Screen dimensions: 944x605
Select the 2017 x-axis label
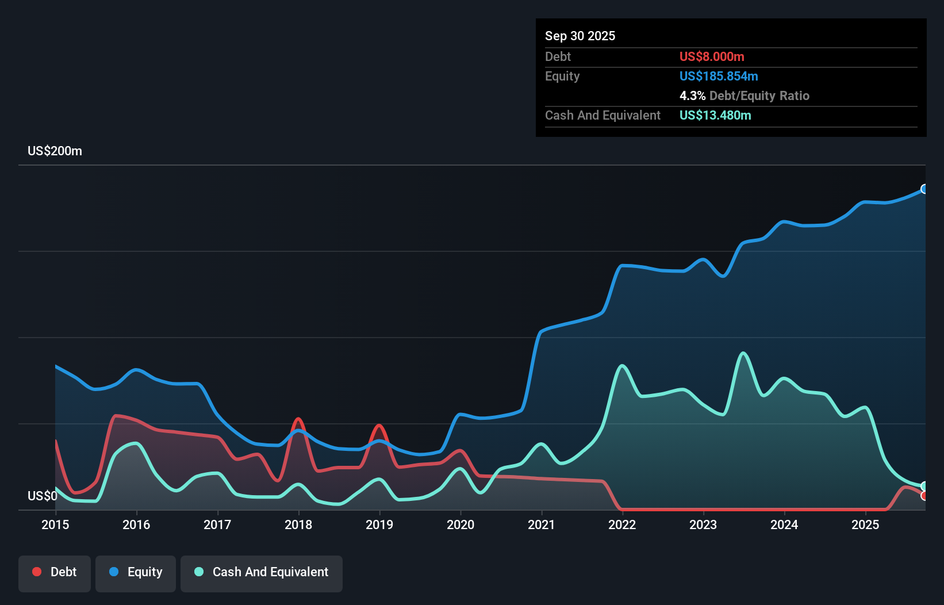(x=217, y=524)
